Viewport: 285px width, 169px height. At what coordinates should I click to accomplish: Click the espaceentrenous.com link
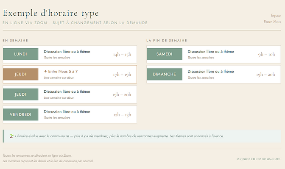click(x=259, y=159)
